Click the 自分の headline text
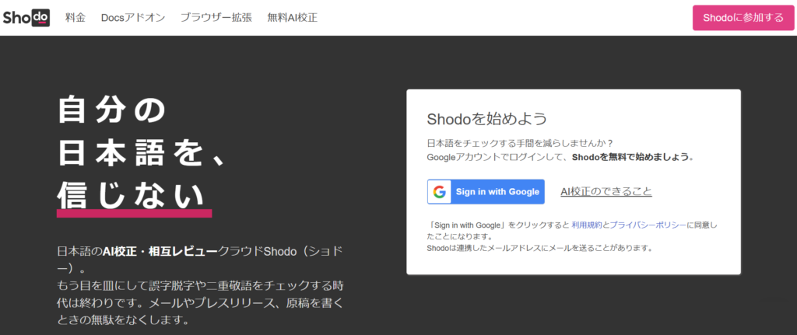This screenshot has height=335, width=797. 113,111
